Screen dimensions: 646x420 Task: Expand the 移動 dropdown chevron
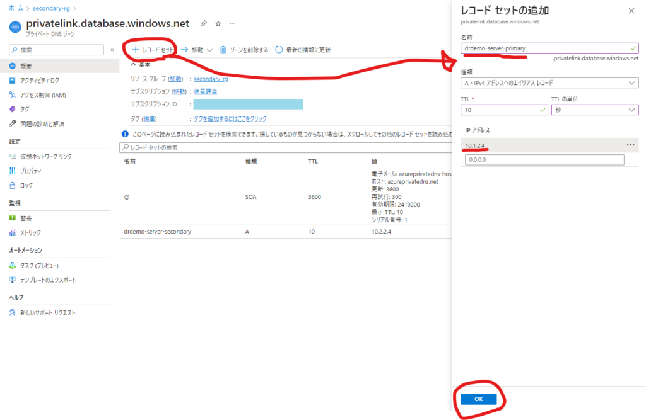[209, 50]
